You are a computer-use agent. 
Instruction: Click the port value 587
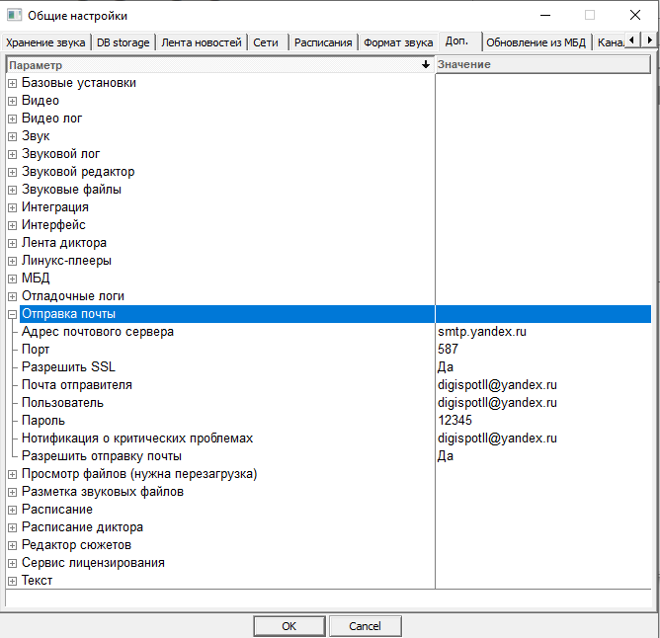coord(448,350)
